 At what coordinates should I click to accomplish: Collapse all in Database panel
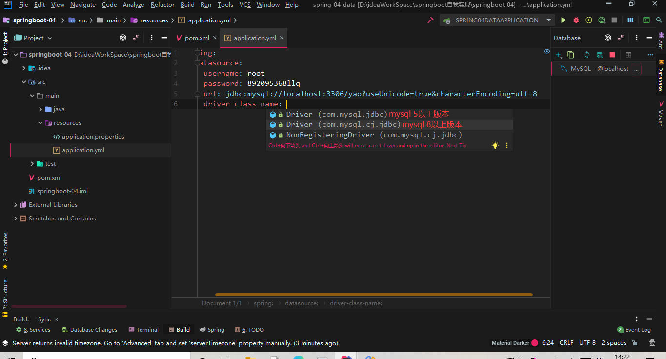621,38
